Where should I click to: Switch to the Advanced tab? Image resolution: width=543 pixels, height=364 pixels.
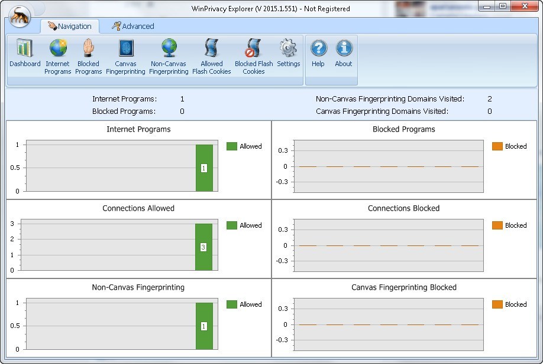[x=133, y=26]
